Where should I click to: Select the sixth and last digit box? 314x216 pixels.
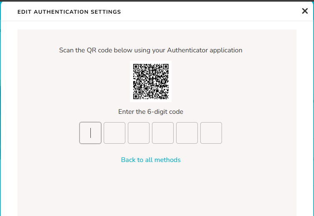(211, 133)
